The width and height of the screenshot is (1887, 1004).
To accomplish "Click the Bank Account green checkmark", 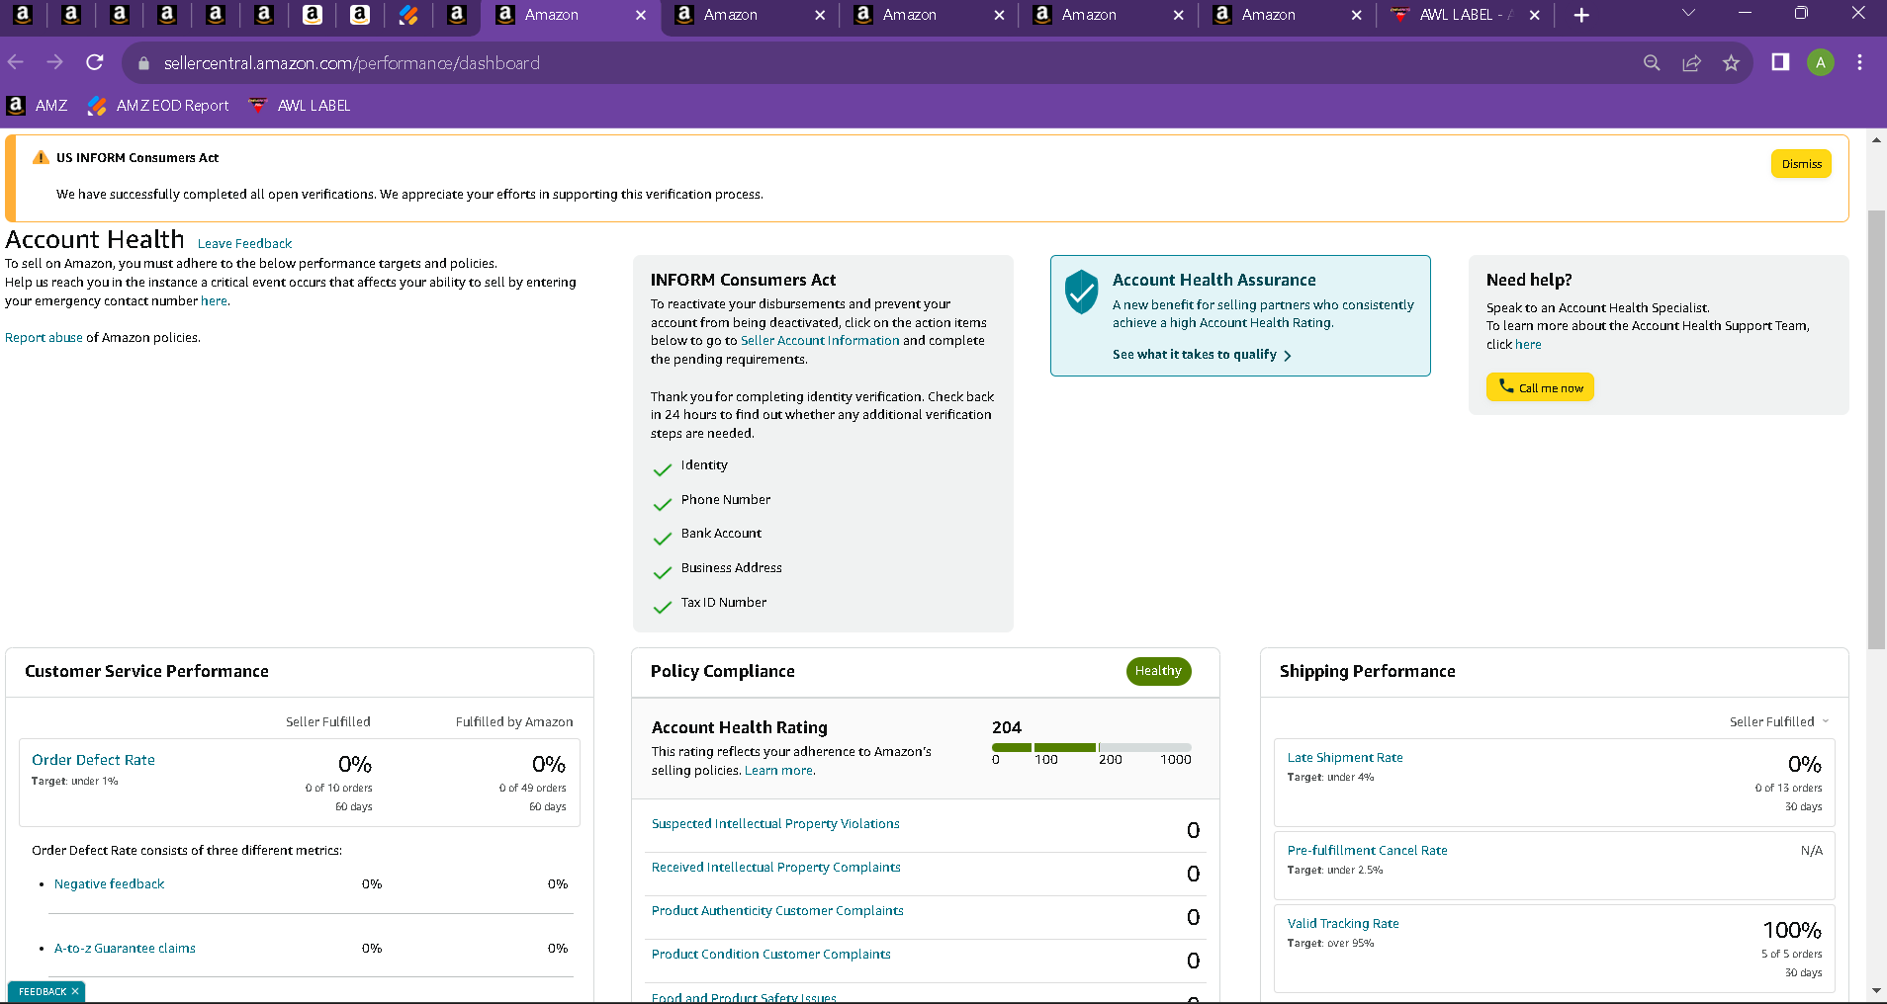I will (663, 539).
